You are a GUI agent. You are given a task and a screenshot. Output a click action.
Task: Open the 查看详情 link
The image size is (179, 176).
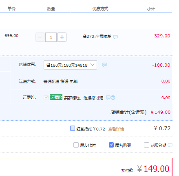click(116, 129)
